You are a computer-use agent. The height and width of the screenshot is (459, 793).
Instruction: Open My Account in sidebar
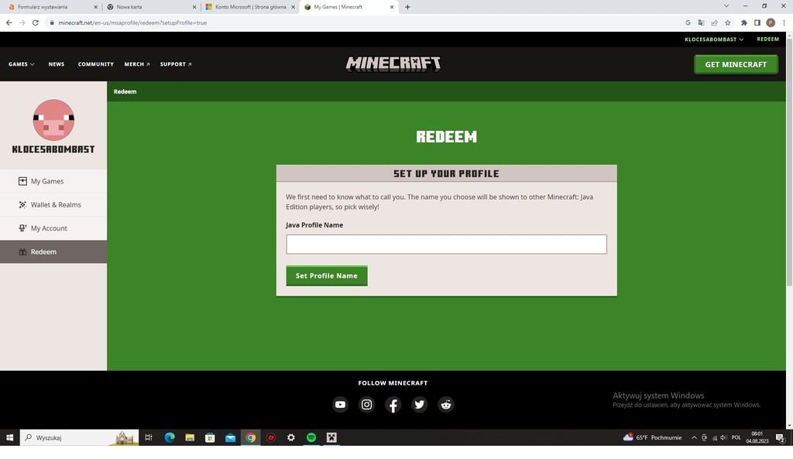click(53, 228)
